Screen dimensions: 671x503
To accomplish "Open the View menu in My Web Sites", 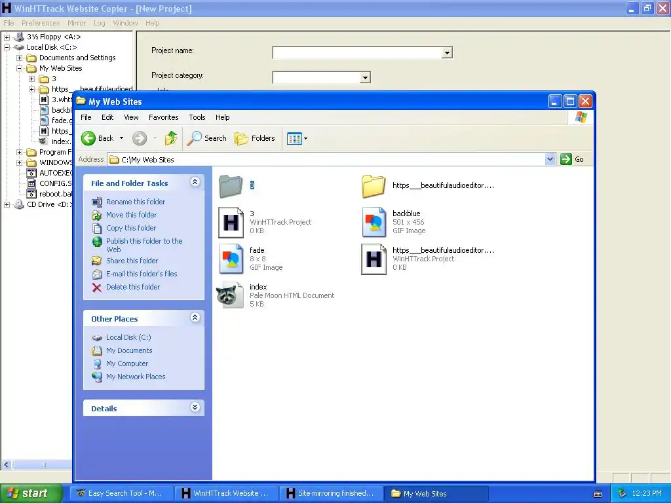I will click(x=131, y=117).
